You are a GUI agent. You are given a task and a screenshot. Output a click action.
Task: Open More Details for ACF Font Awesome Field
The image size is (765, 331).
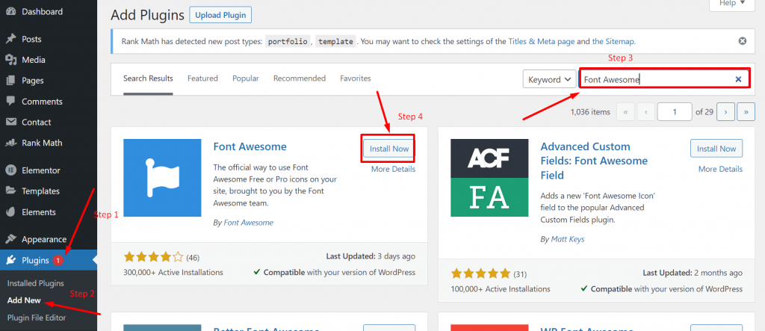(721, 169)
